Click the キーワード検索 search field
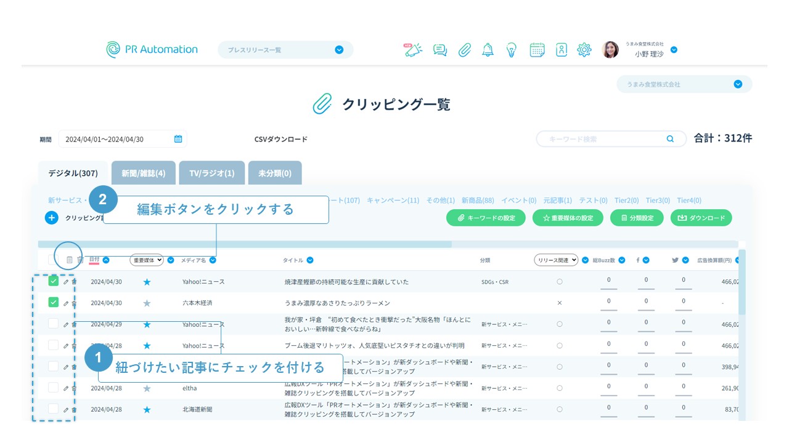789x443 pixels. (x=604, y=139)
